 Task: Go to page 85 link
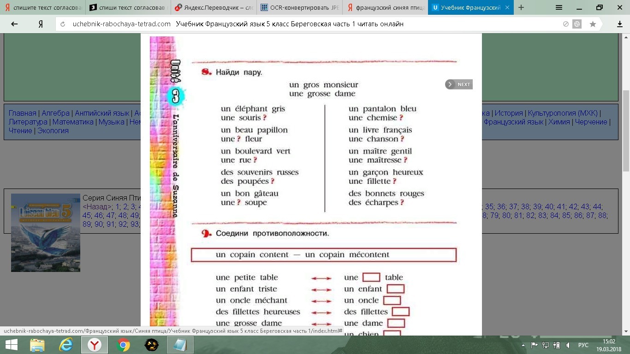click(566, 215)
